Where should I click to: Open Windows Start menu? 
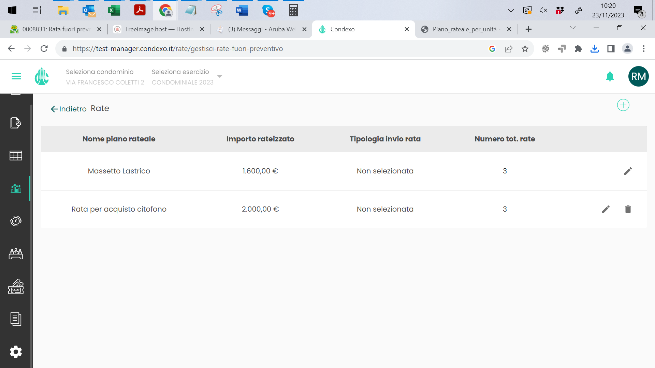12,10
